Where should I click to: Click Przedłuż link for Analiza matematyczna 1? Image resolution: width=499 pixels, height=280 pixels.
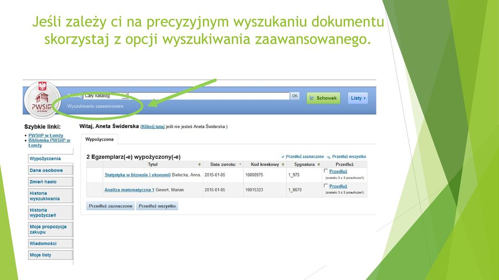tap(338, 186)
